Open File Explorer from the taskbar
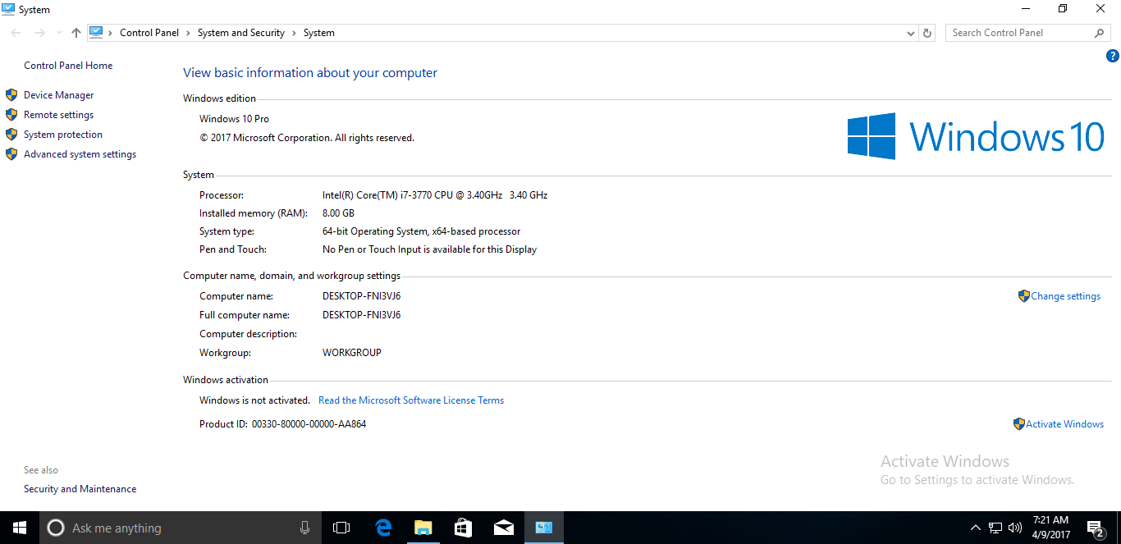The height and width of the screenshot is (544, 1121). pyautogui.click(x=423, y=528)
